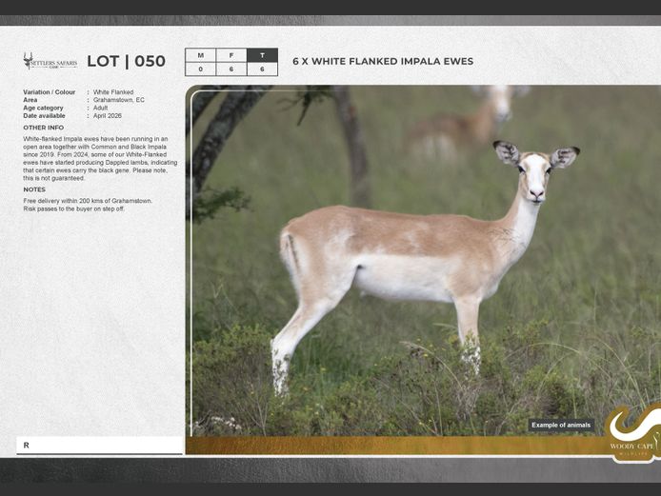Click the Area label
Screen dimensions: 661x496
point(30,100)
